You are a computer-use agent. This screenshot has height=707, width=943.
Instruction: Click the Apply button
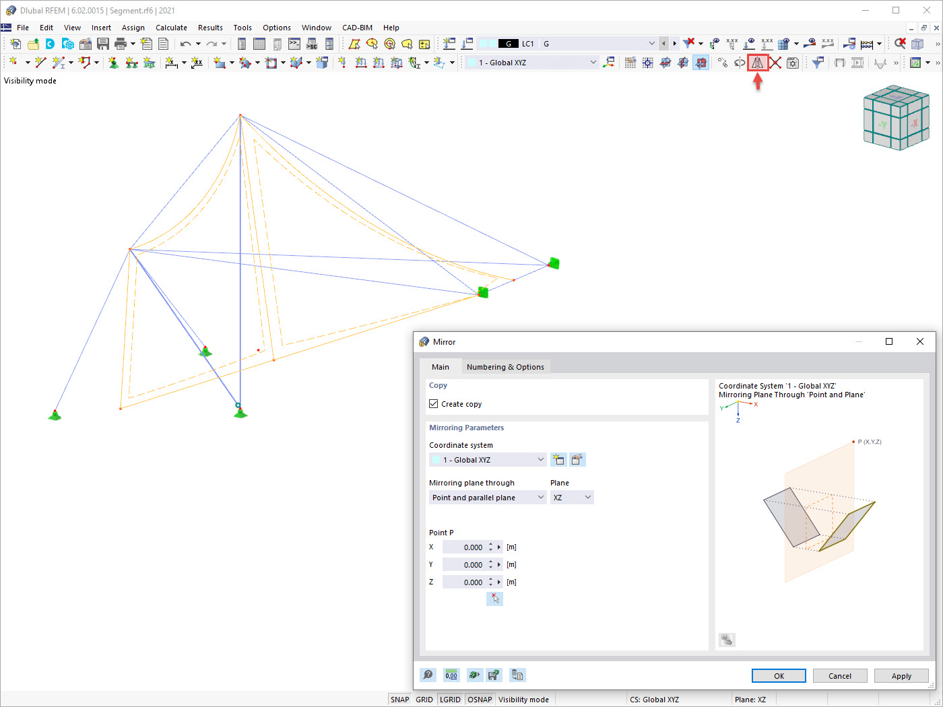(901, 676)
